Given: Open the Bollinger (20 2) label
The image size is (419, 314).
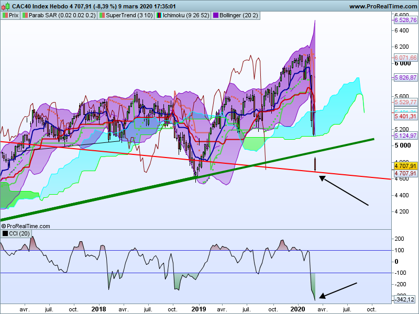Looking at the screenshot, I should click(x=239, y=16).
